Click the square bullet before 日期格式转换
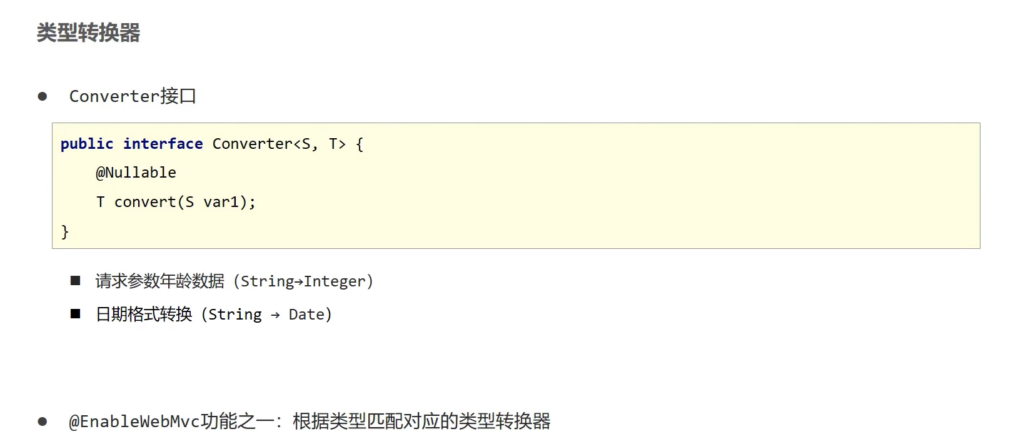The width and height of the screenshot is (1023, 439). pos(76,314)
